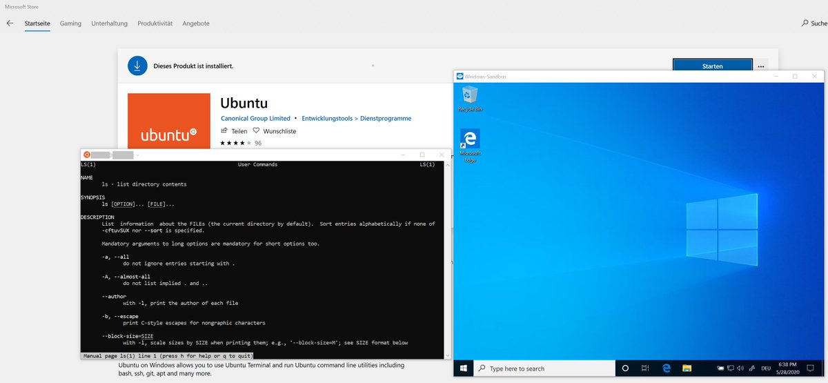828x383 pixels.
Task: Click the '--block-size=SIZE' option line
Action: (128, 336)
